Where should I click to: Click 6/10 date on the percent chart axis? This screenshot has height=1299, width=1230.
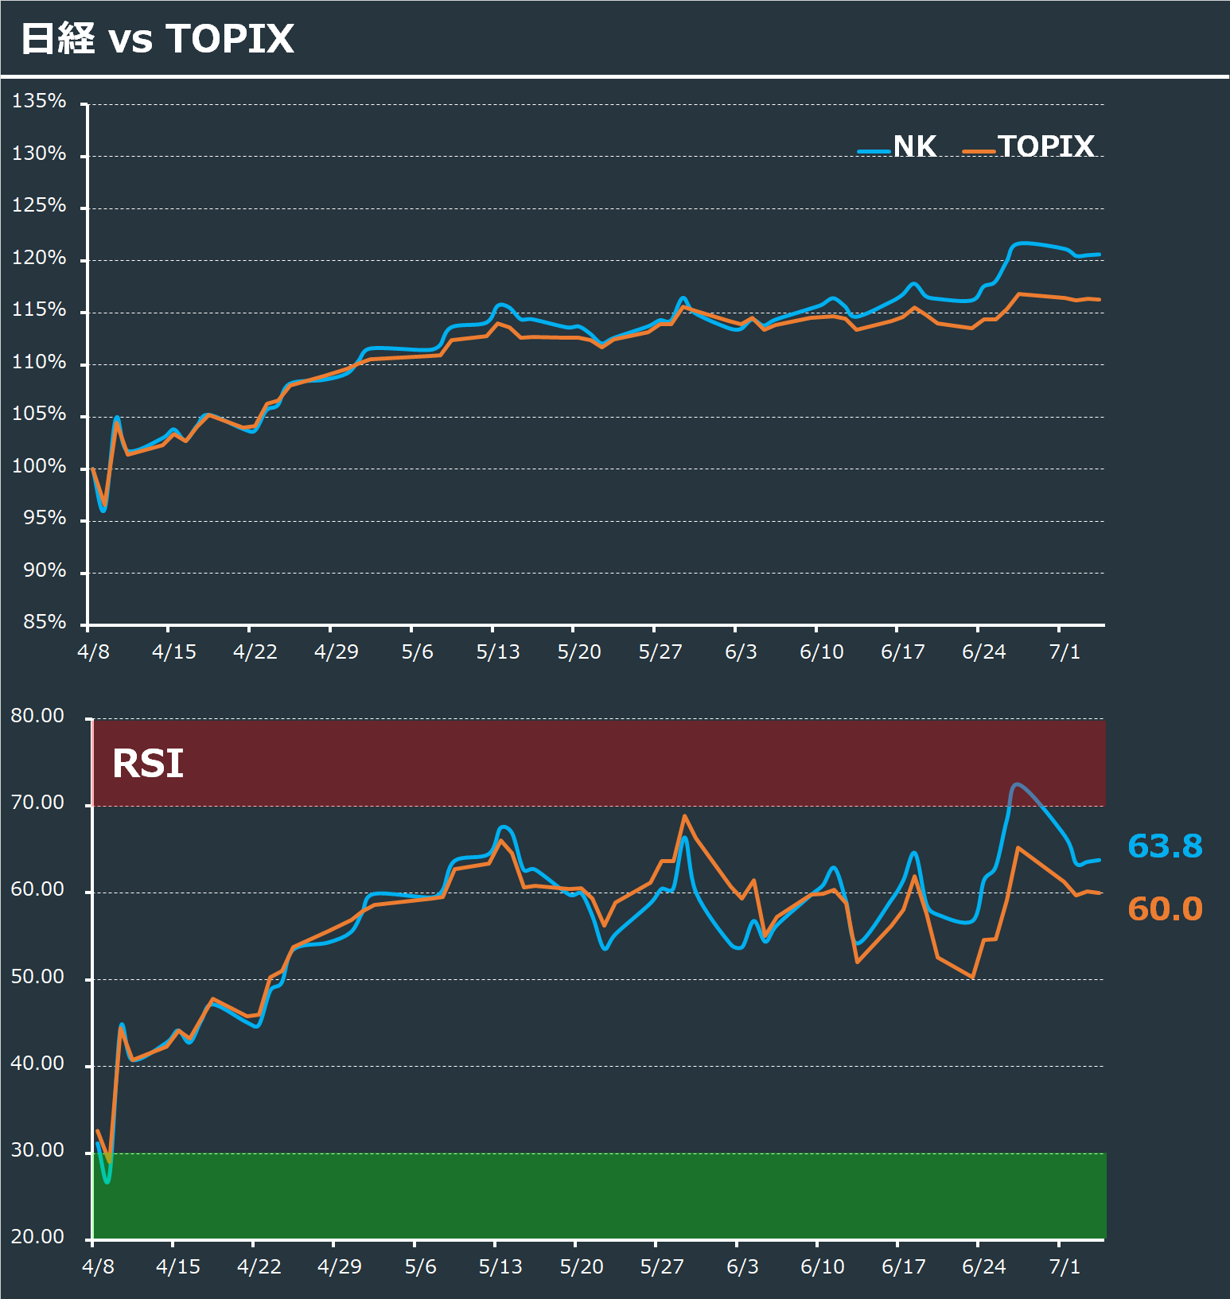(822, 652)
